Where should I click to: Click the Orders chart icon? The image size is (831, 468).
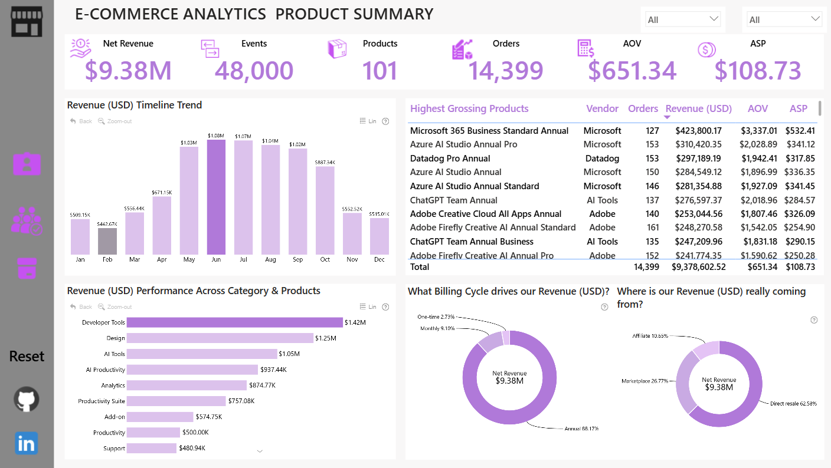pyautogui.click(x=462, y=50)
